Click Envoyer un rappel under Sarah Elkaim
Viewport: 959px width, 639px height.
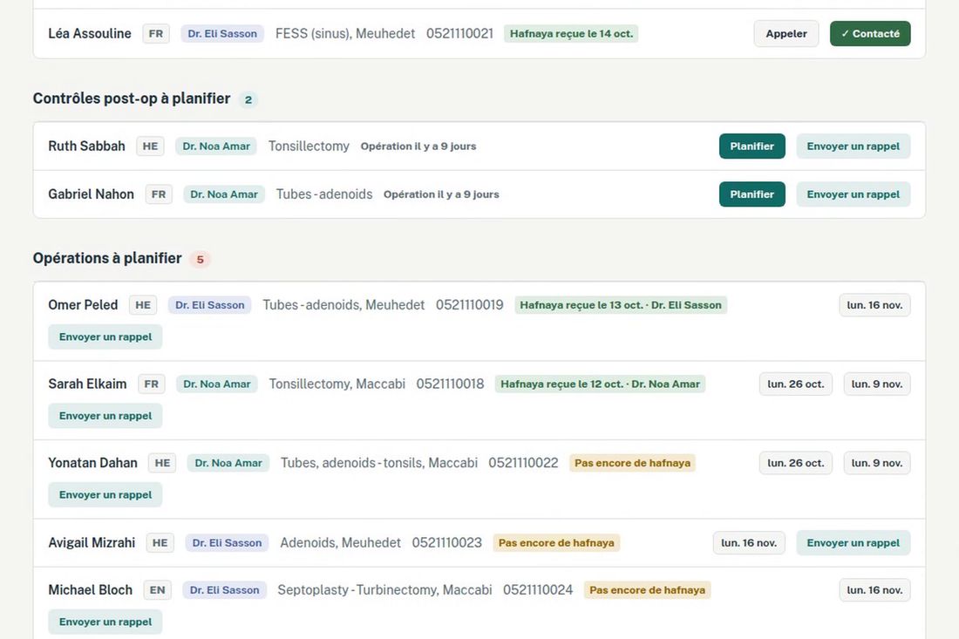(x=105, y=416)
